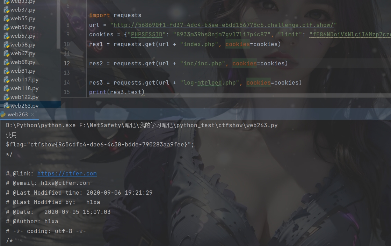Viewport: 391px width, 246px height.
Task: Select web81.py in project tree
Action: click(23, 71)
